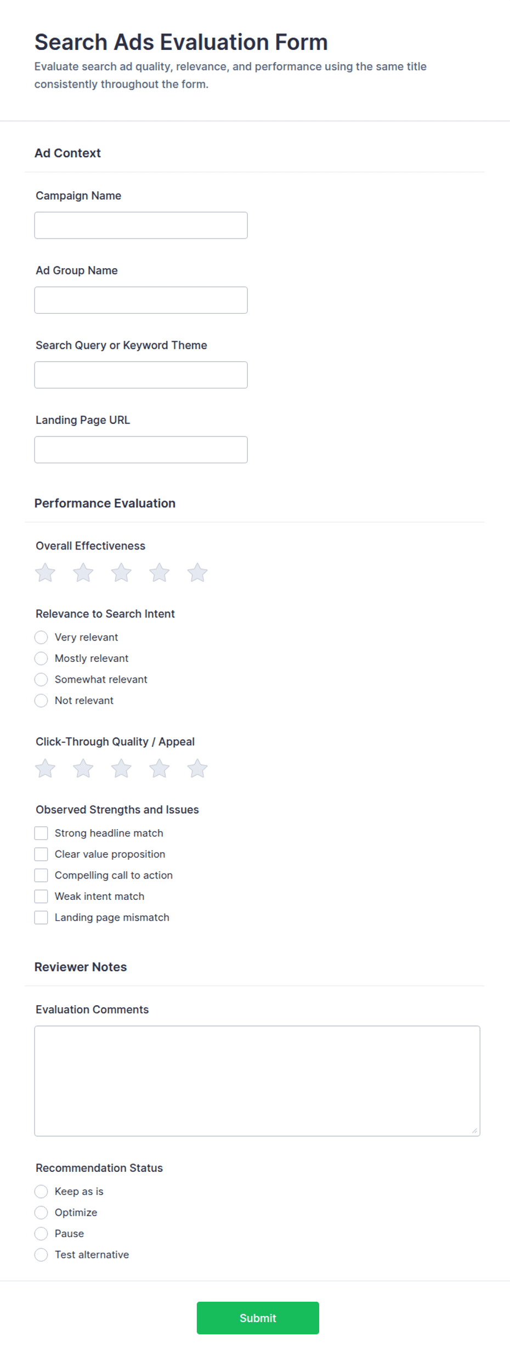Image resolution: width=510 pixels, height=1361 pixels.
Task: Click the Evaluation Comments text area
Action: [257, 1081]
